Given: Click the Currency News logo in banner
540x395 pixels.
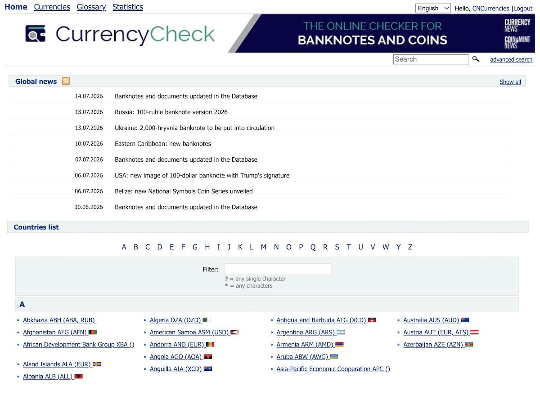Looking at the screenshot, I should pyautogui.click(x=517, y=25).
